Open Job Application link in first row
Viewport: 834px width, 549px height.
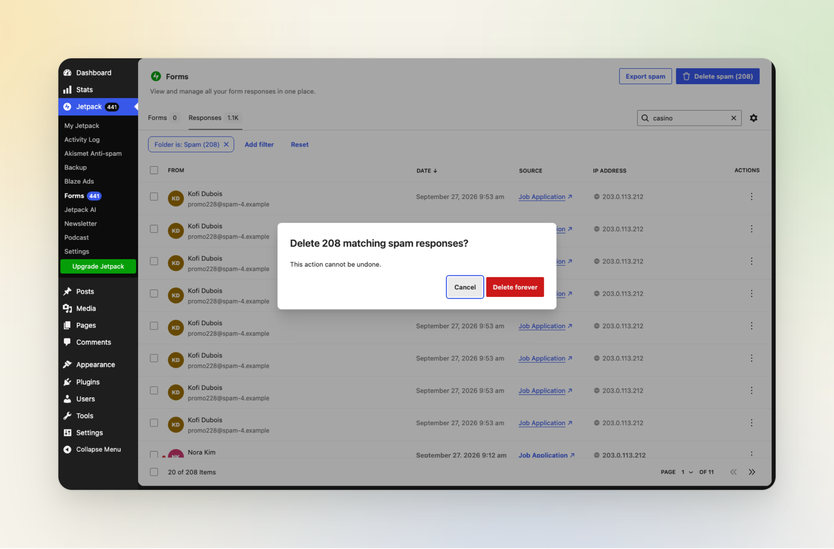click(x=545, y=197)
